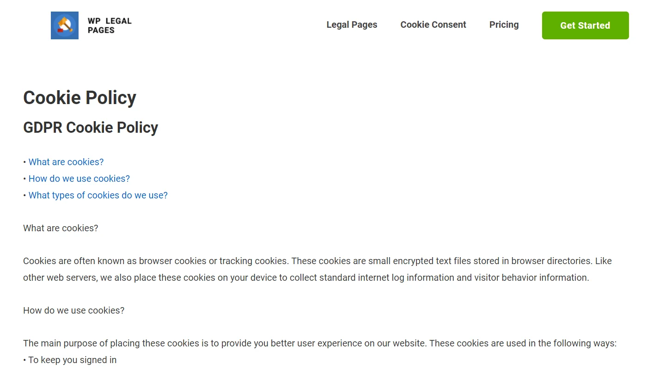Click the bullet before 'What types of cookies'
The height and width of the screenshot is (370, 647).
[x=24, y=196]
